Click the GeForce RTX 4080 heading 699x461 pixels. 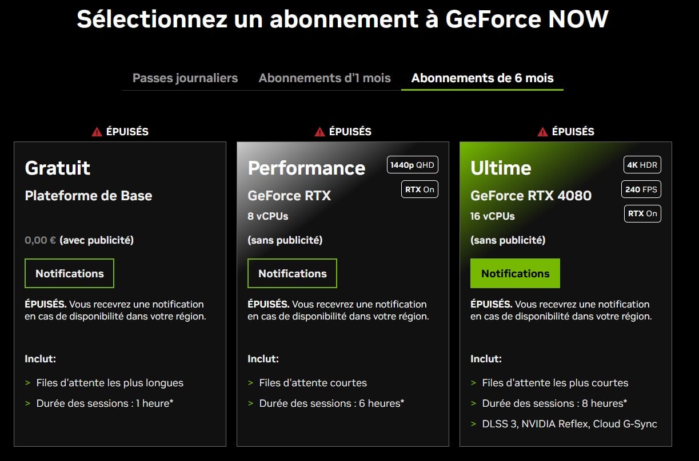pos(531,196)
